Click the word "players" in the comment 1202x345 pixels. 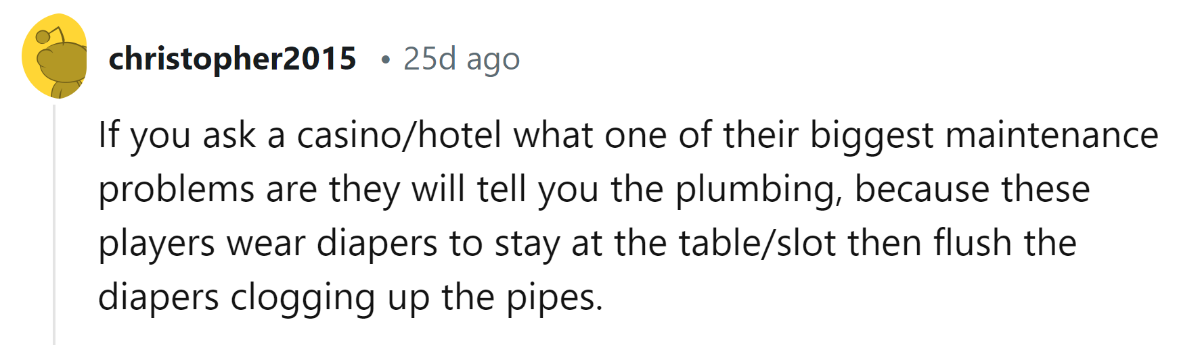[156, 244]
